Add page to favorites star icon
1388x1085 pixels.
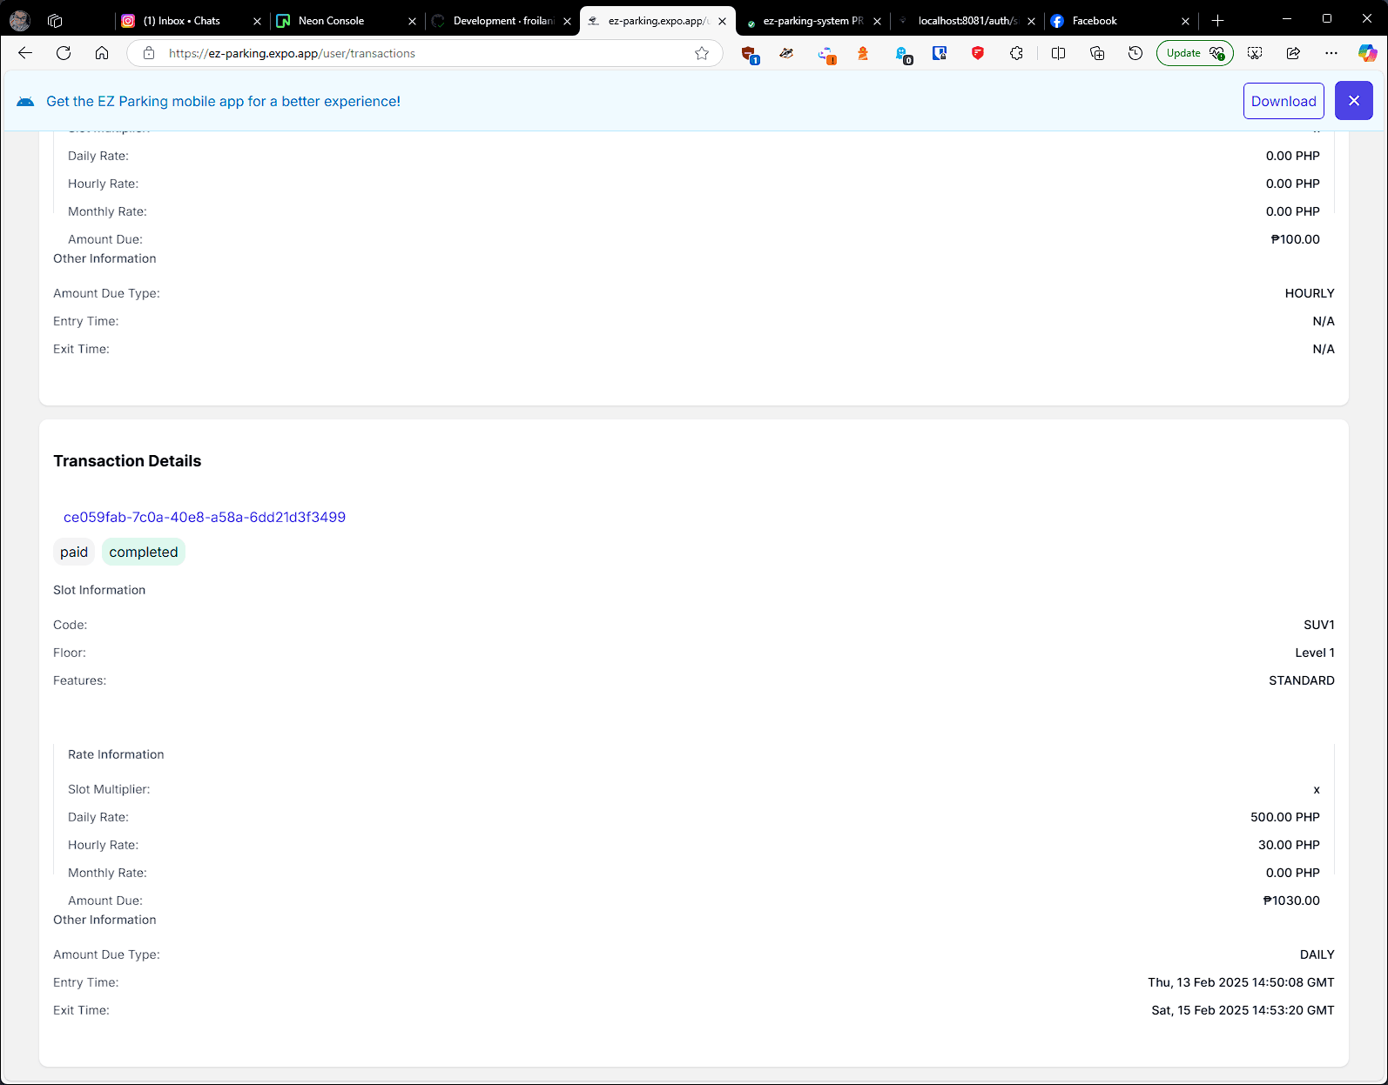702,53
